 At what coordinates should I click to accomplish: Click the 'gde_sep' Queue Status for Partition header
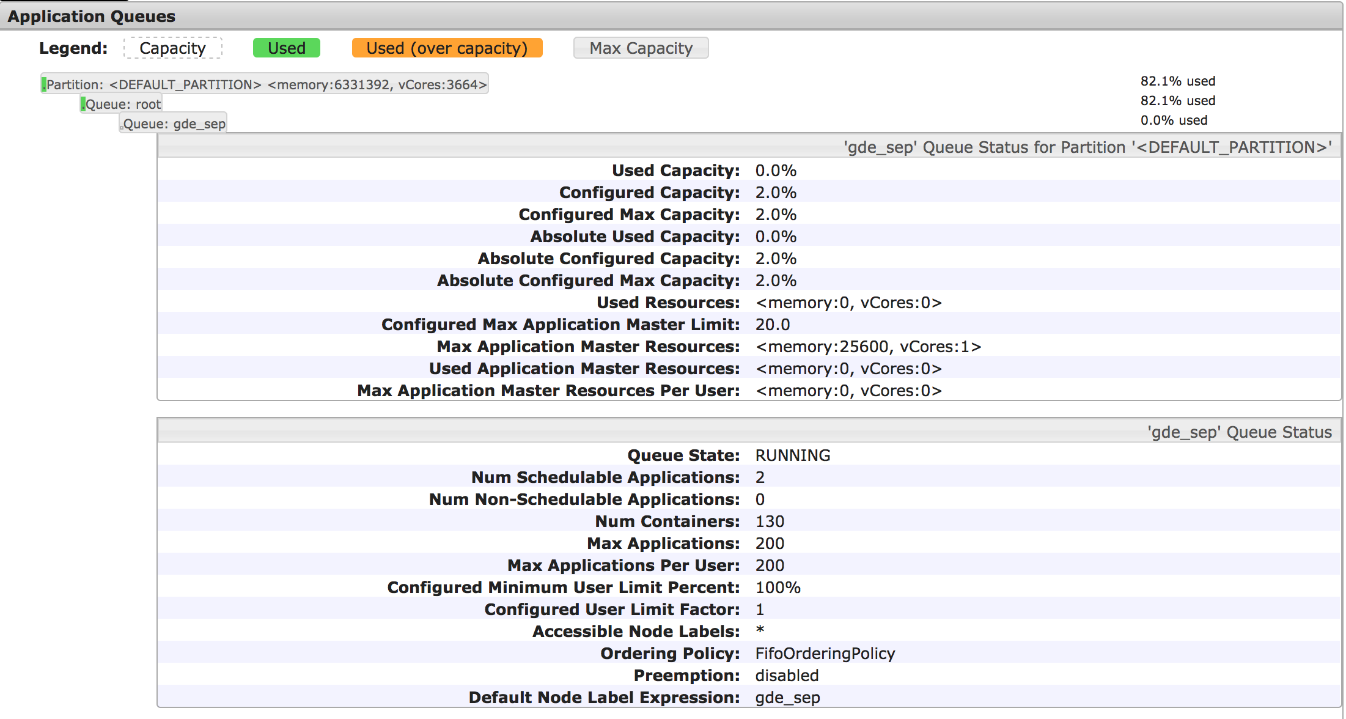tap(1087, 147)
